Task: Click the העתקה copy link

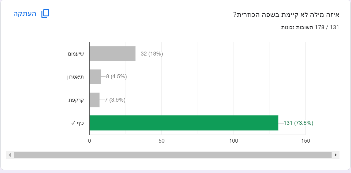Action: pos(25,14)
